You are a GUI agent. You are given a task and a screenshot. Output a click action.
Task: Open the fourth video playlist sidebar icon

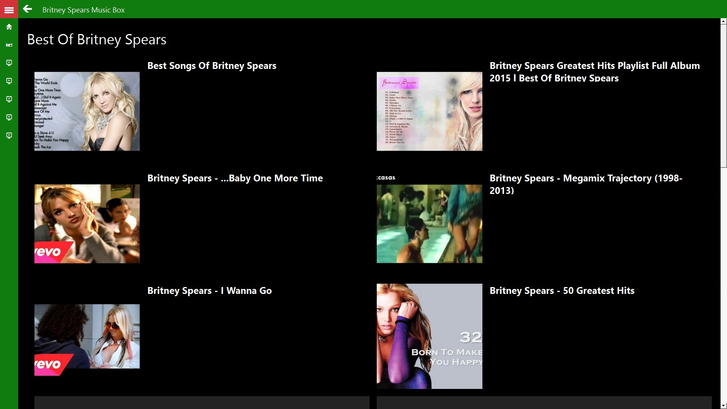tap(9, 117)
